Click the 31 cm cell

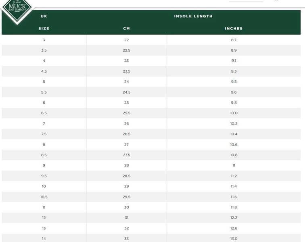pos(126,217)
